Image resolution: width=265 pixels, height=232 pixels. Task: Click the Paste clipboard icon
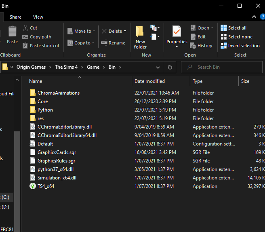point(13,31)
